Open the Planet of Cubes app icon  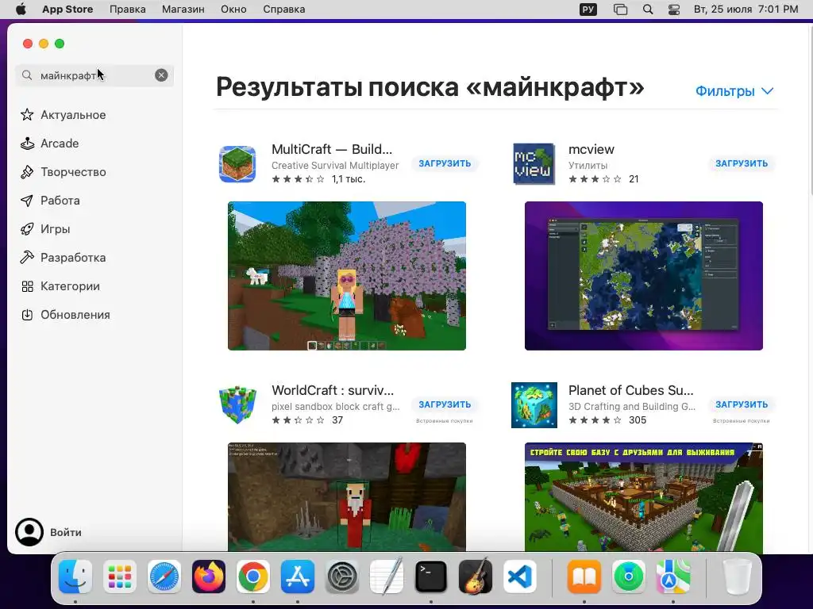[534, 405]
